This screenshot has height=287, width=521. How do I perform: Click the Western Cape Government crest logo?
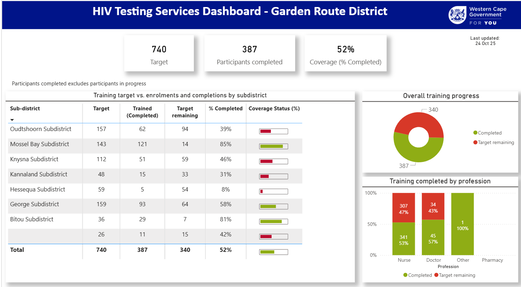(x=457, y=15)
